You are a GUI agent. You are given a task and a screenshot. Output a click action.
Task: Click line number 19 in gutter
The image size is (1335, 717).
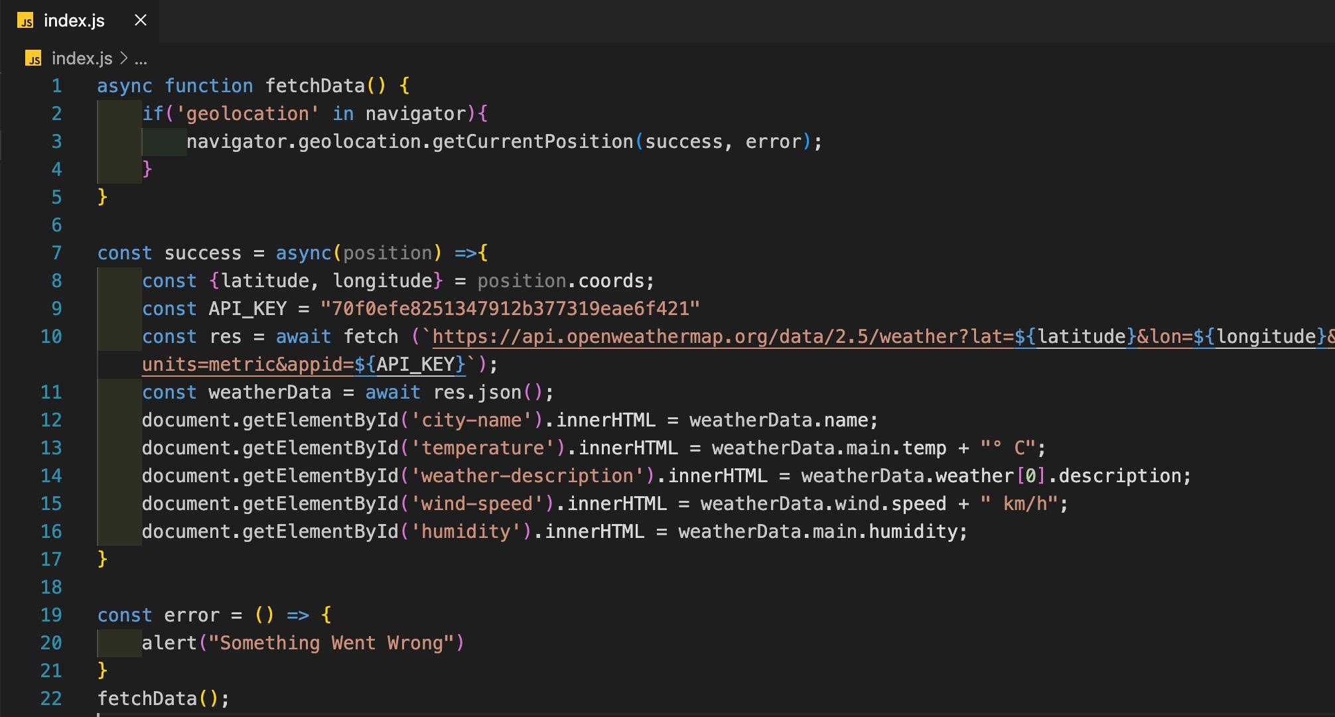point(51,615)
